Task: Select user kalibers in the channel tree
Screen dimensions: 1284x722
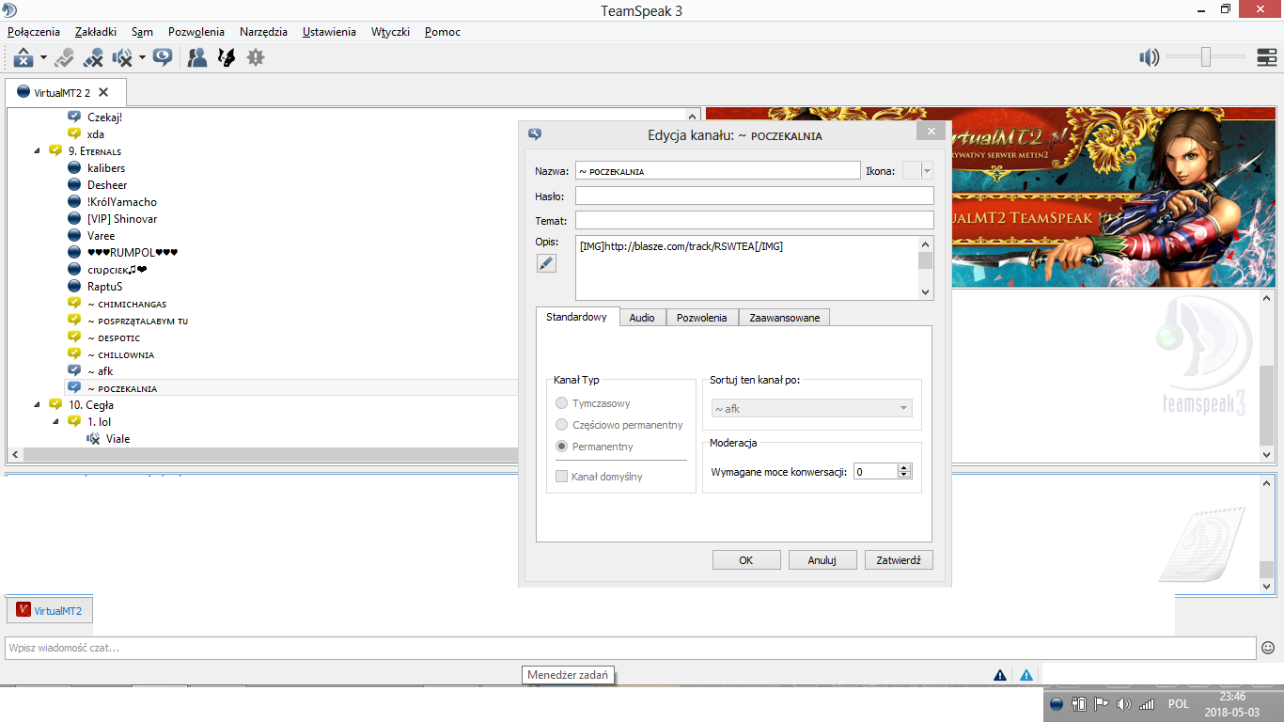Action: [x=106, y=168]
